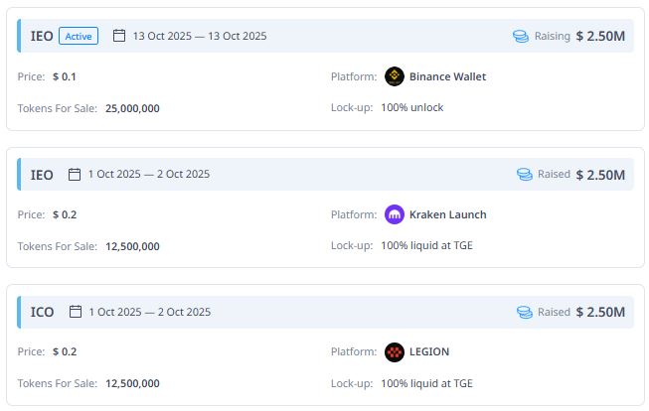Click calendar icon beside 13 Oct 2025 dates
The height and width of the screenshot is (411, 649).
point(119,36)
